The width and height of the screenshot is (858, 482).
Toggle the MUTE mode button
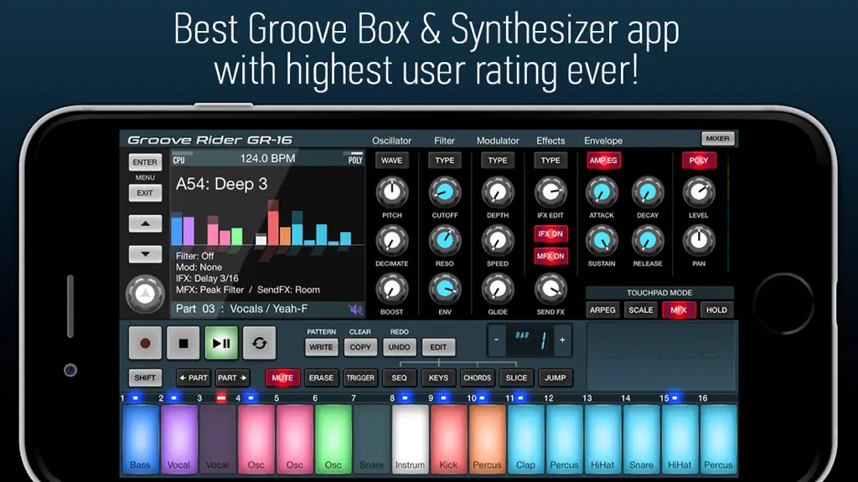[x=282, y=377]
